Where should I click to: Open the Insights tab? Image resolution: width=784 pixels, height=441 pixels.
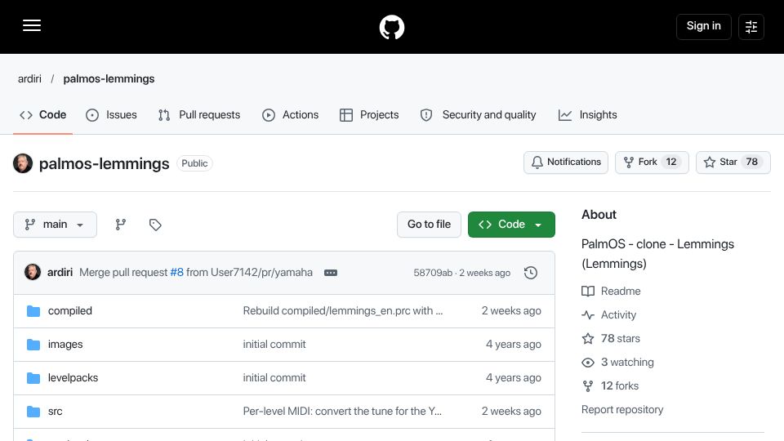point(587,115)
